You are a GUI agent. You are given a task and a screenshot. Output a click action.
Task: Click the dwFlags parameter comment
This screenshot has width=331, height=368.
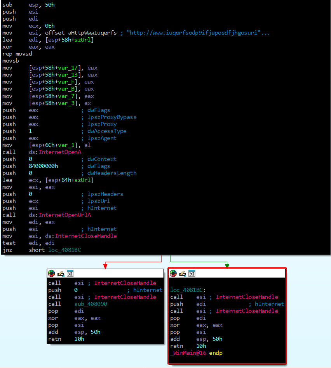pyautogui.click(x=98, y=110)
